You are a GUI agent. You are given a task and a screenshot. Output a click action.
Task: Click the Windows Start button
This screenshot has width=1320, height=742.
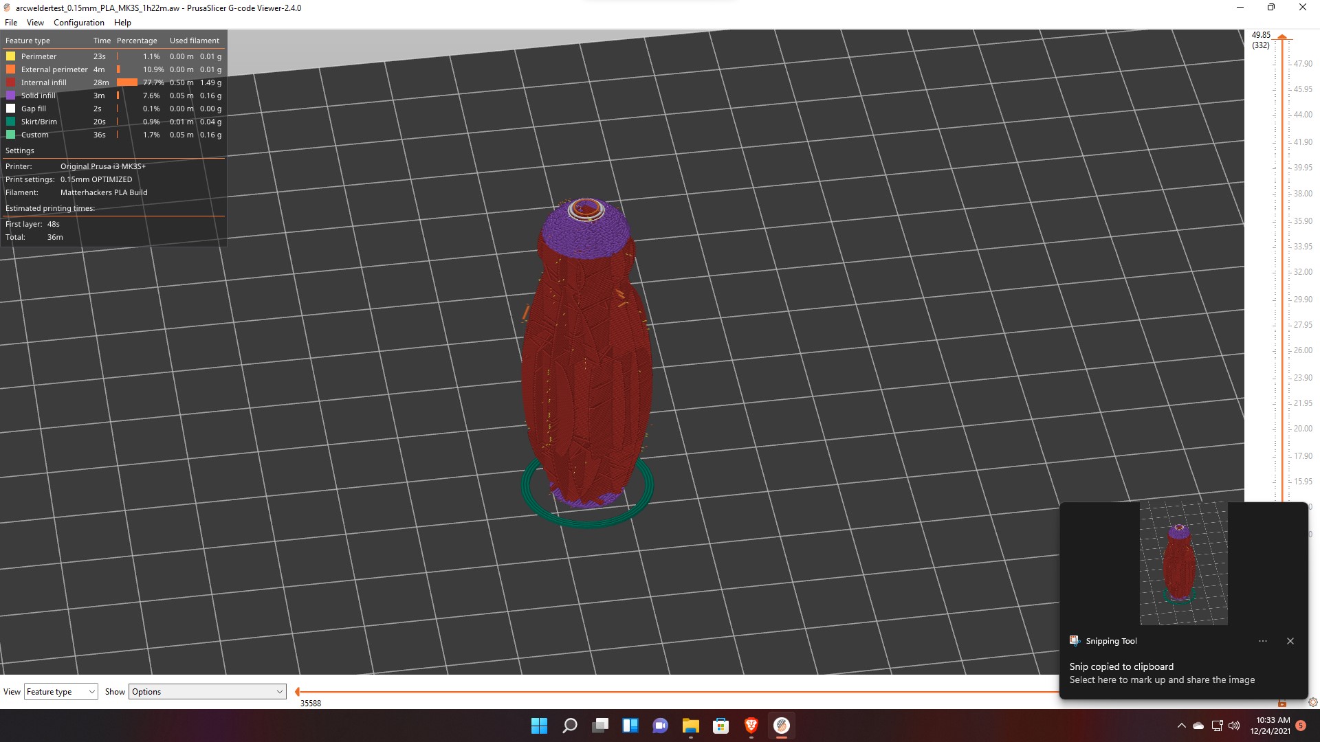539,726
